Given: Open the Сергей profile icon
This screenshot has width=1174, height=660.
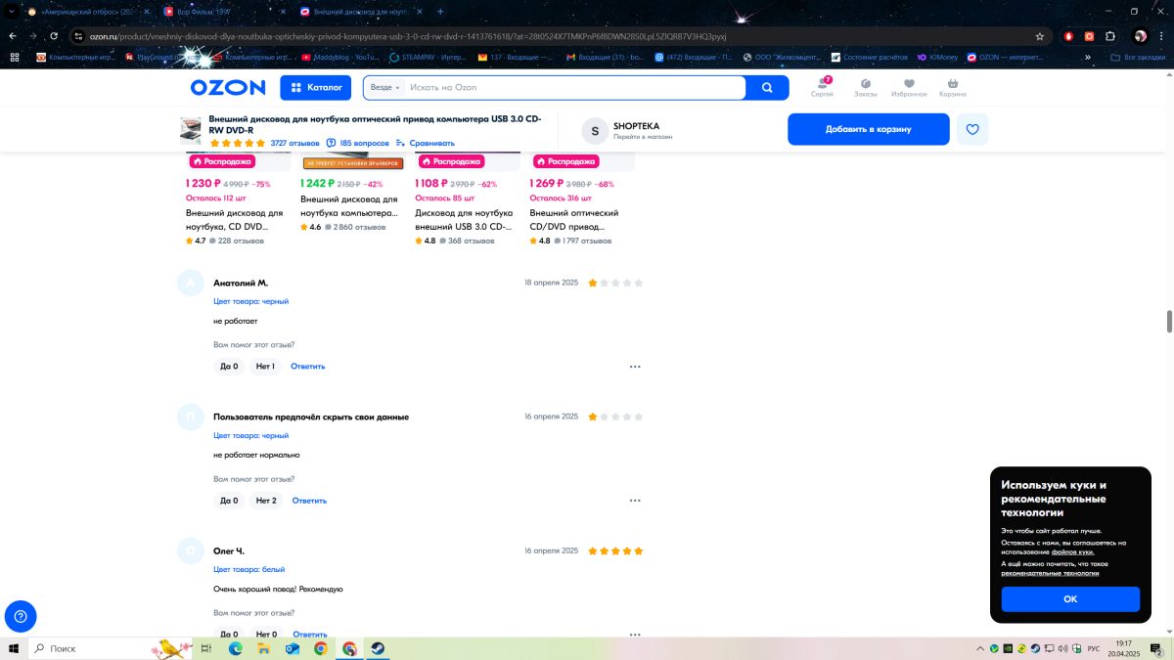Looking at the screenshot, I should coord(823,87).
